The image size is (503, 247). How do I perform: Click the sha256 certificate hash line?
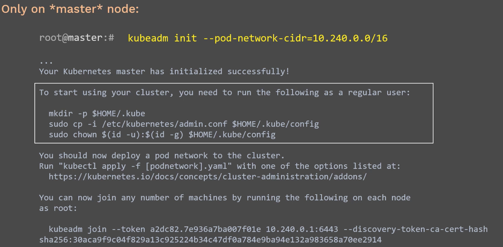click(x=210, y=240)
